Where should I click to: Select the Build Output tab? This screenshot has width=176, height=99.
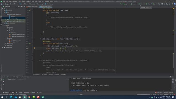16,77
